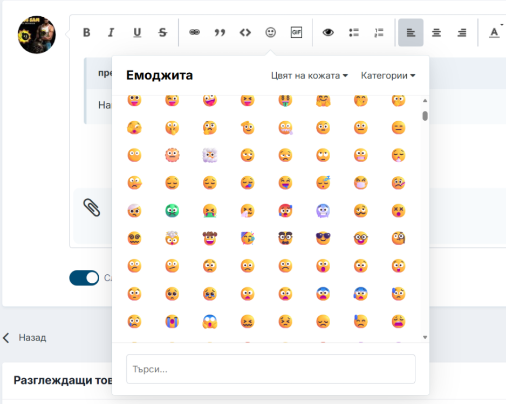Open the Категории dropdown
Viewport: 506px width, 404px height.
(388, 75)
